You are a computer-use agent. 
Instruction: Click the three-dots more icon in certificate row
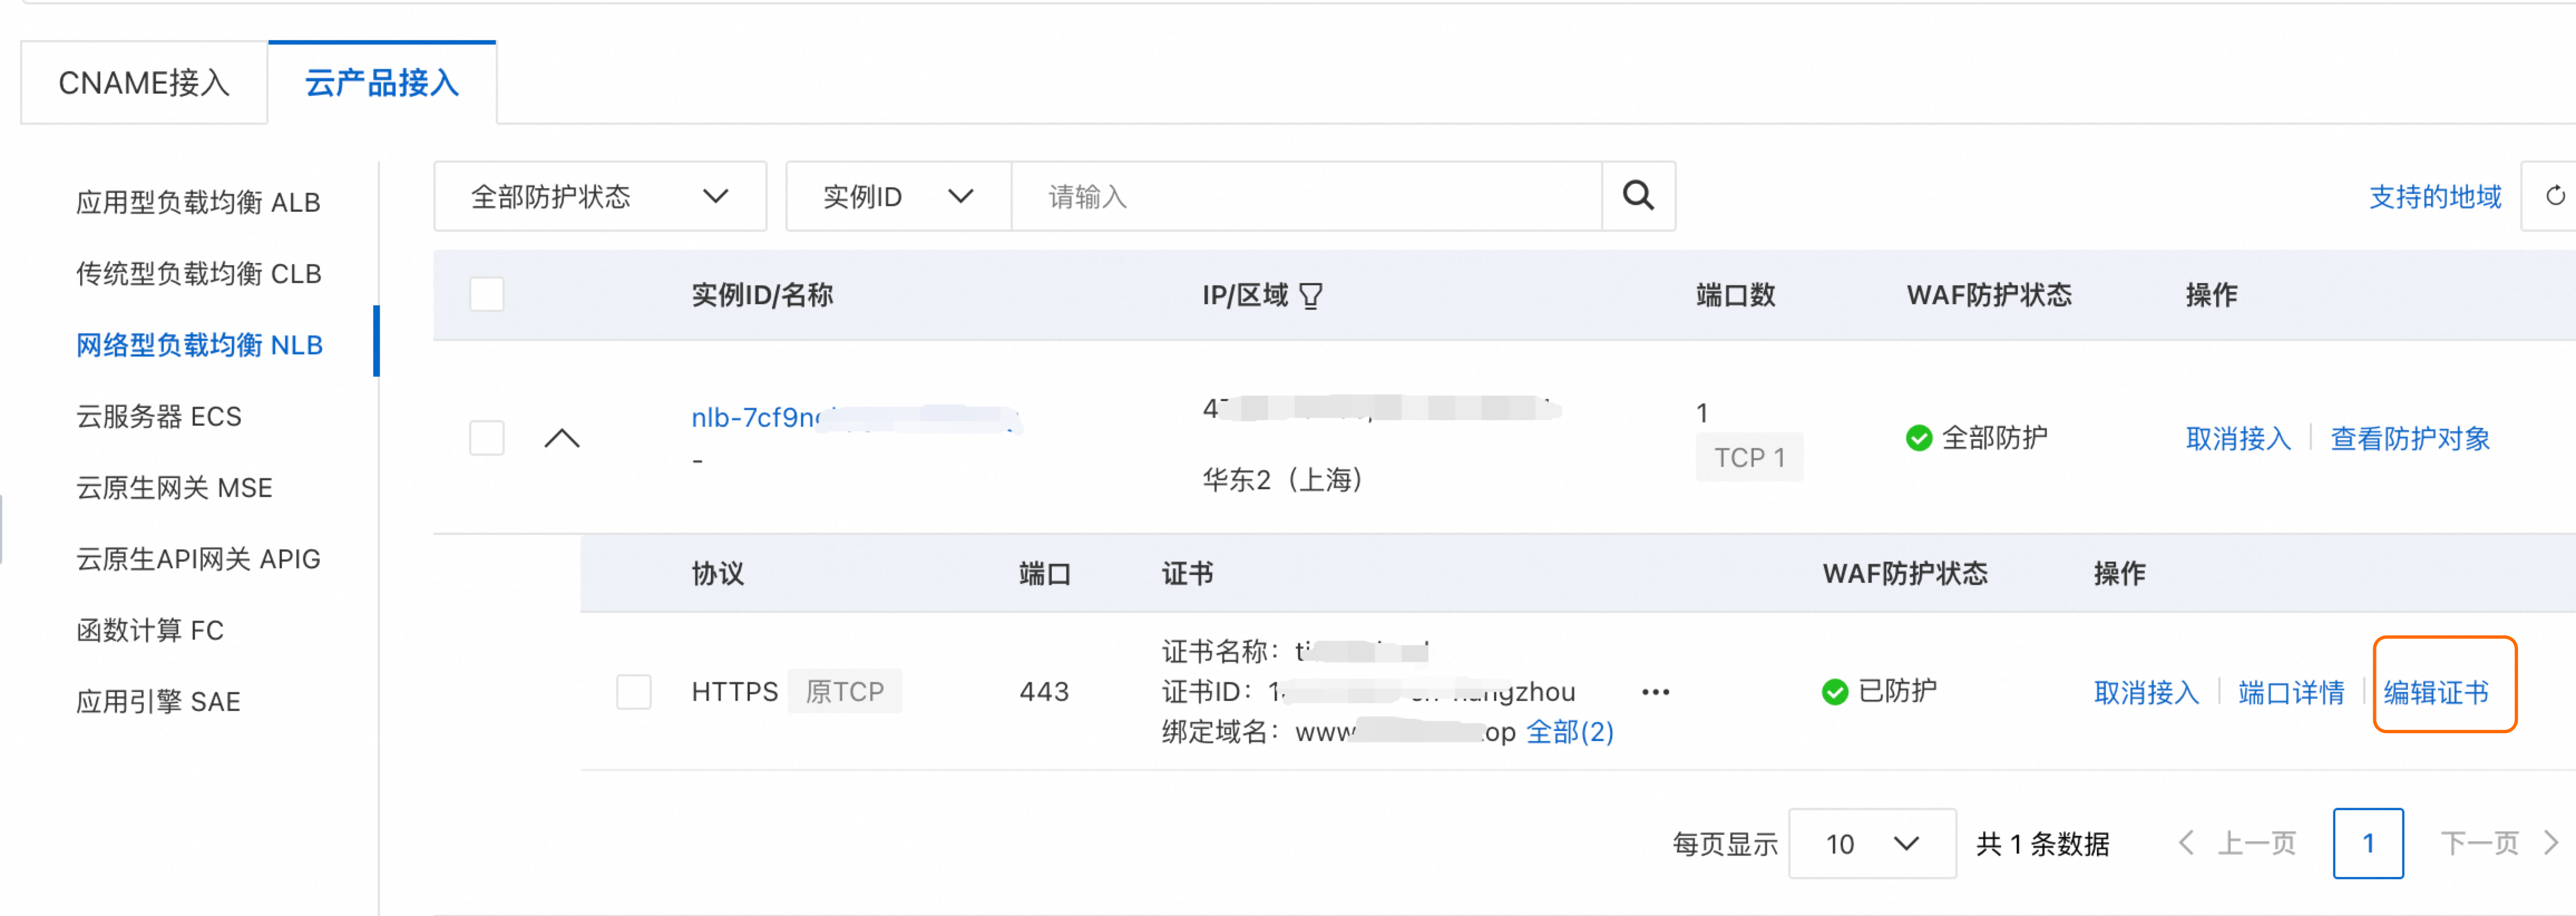(x=1655, y=692)
